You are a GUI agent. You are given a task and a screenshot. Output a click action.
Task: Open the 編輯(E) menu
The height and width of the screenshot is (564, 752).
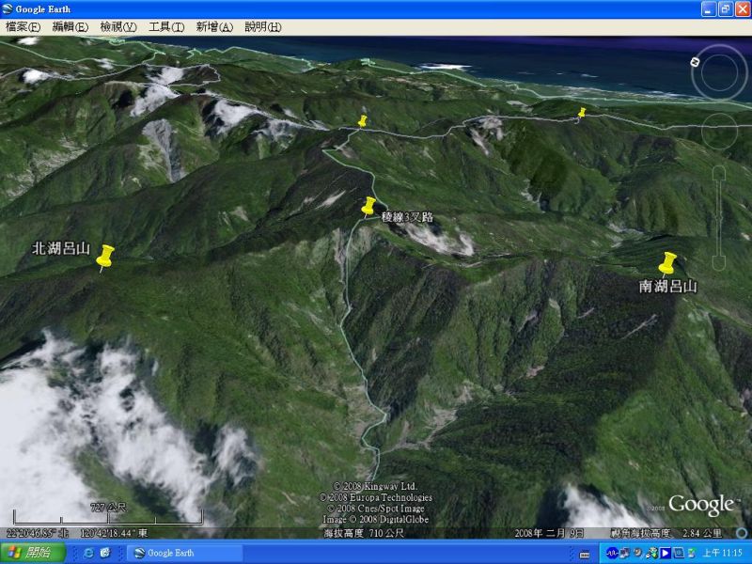click(x=70, y=27)
